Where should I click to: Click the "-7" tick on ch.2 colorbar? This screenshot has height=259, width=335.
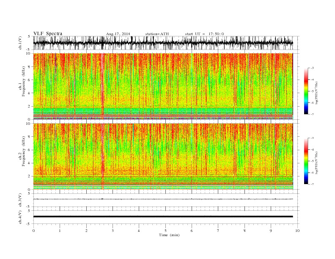(x=312, y=184)
